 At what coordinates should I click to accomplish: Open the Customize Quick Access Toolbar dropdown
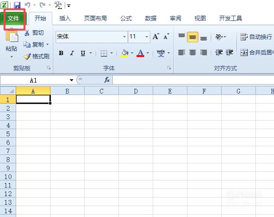(x=68, y=6)
